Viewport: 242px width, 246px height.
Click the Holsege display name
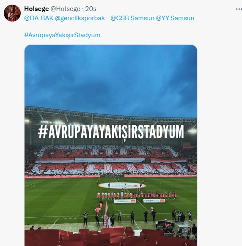tap(36, 9)
